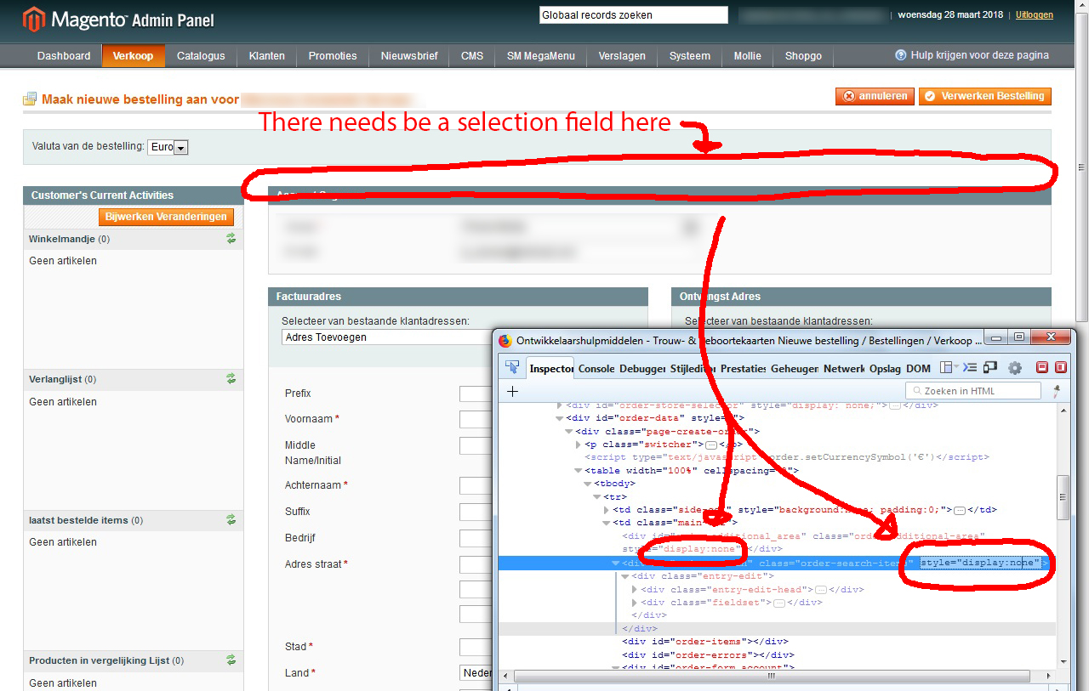Open the Euro currency dropdown
Viewport: 1089px width, 691px height.
180,146
